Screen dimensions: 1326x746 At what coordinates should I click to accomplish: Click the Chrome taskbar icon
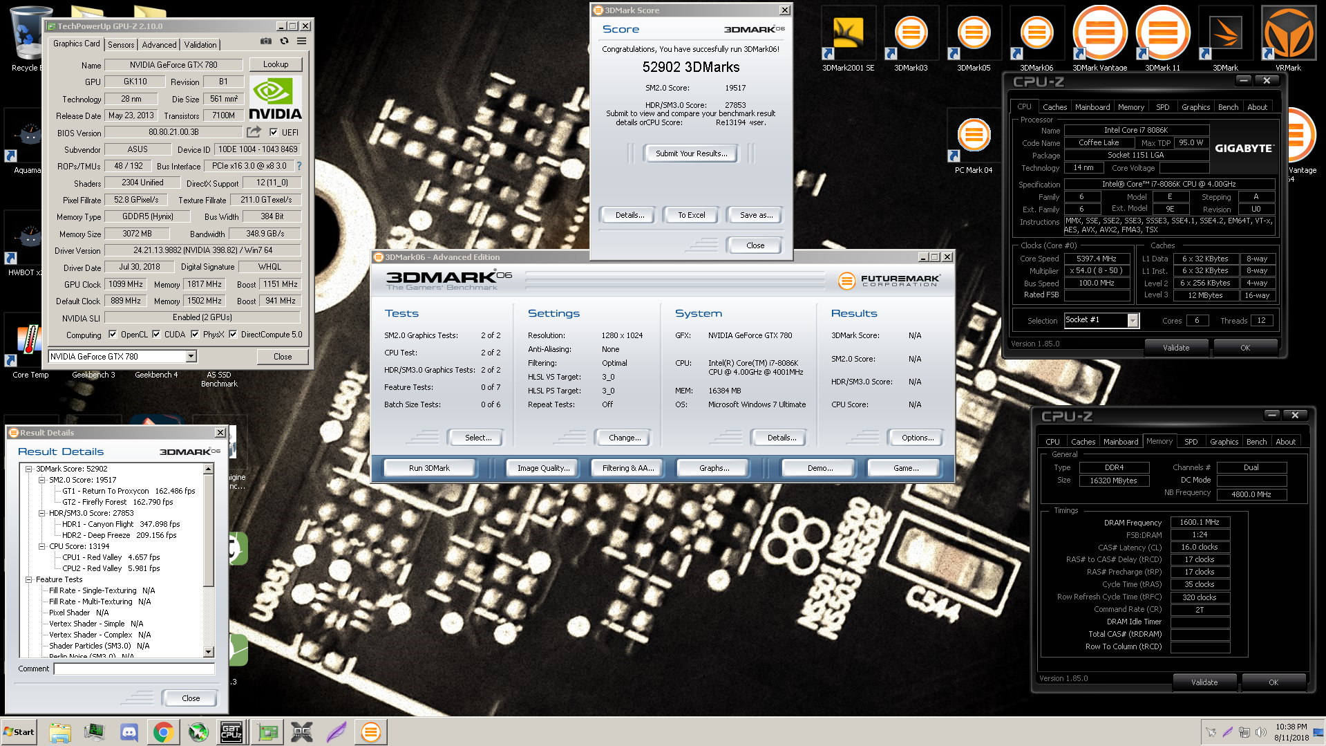click(x=163, y=732)
